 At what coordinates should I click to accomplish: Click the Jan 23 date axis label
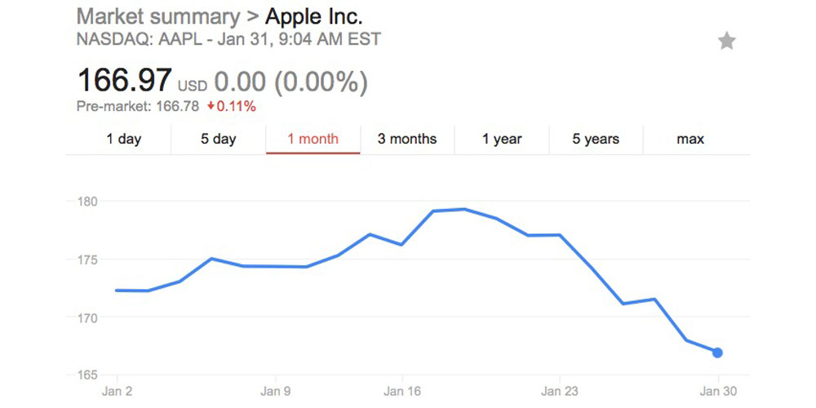[560, 390]
